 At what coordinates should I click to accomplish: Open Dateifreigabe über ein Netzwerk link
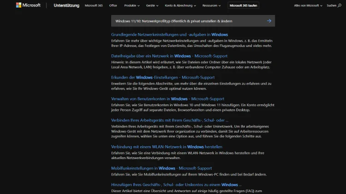[169, 56]
